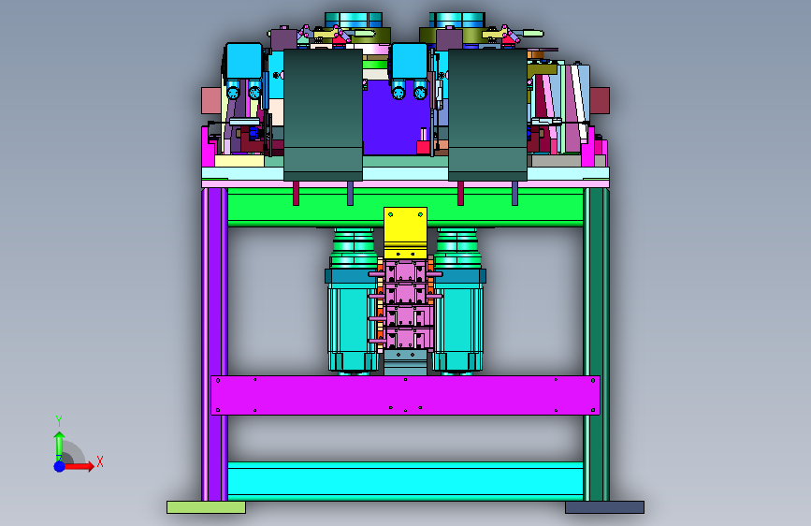The width and height of the screenshot is (811, 526).
Task: Select the blue-violet center back panel
Action: tap(397, 117)
